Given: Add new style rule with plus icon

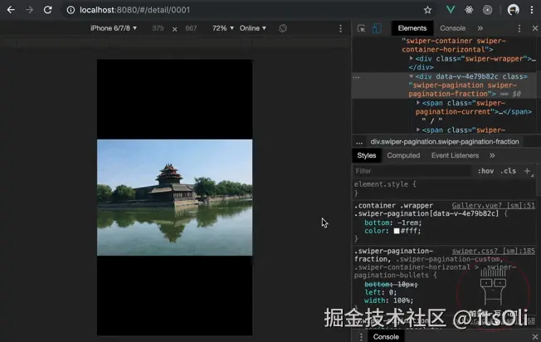Looking at the screenshot, I should tap(527, 171).
